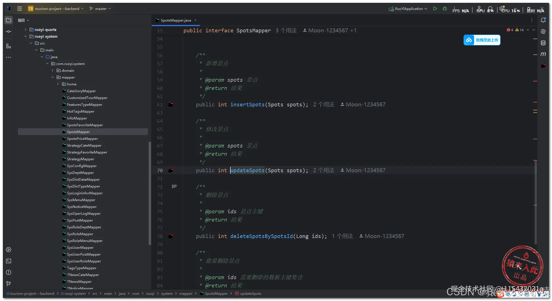Image resolution: width=552 pixels, height=301 pixels.
Task: Collapse the com.ruoyi.system package
Action: tap(47, 64)
